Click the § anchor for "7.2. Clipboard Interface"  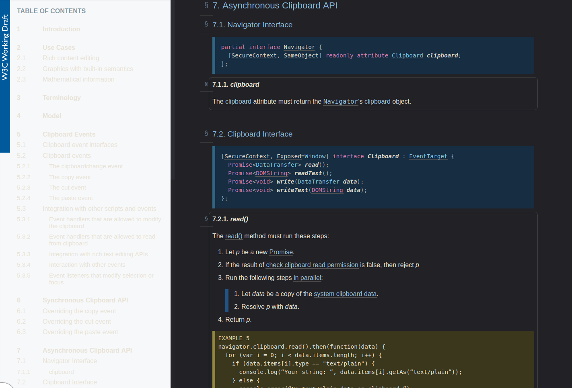(x=206, y=133)
